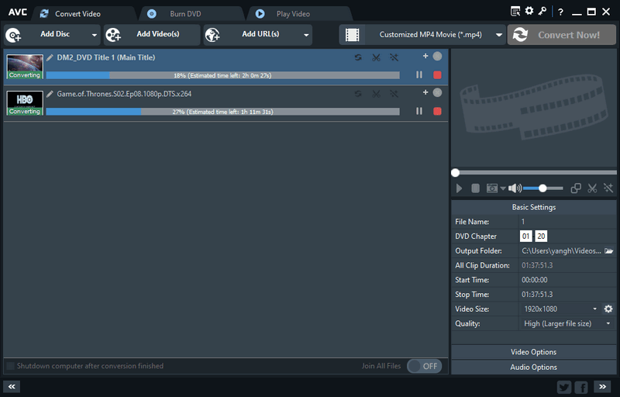Open clip scissors on DM2_DVD row

click(376, 57)
